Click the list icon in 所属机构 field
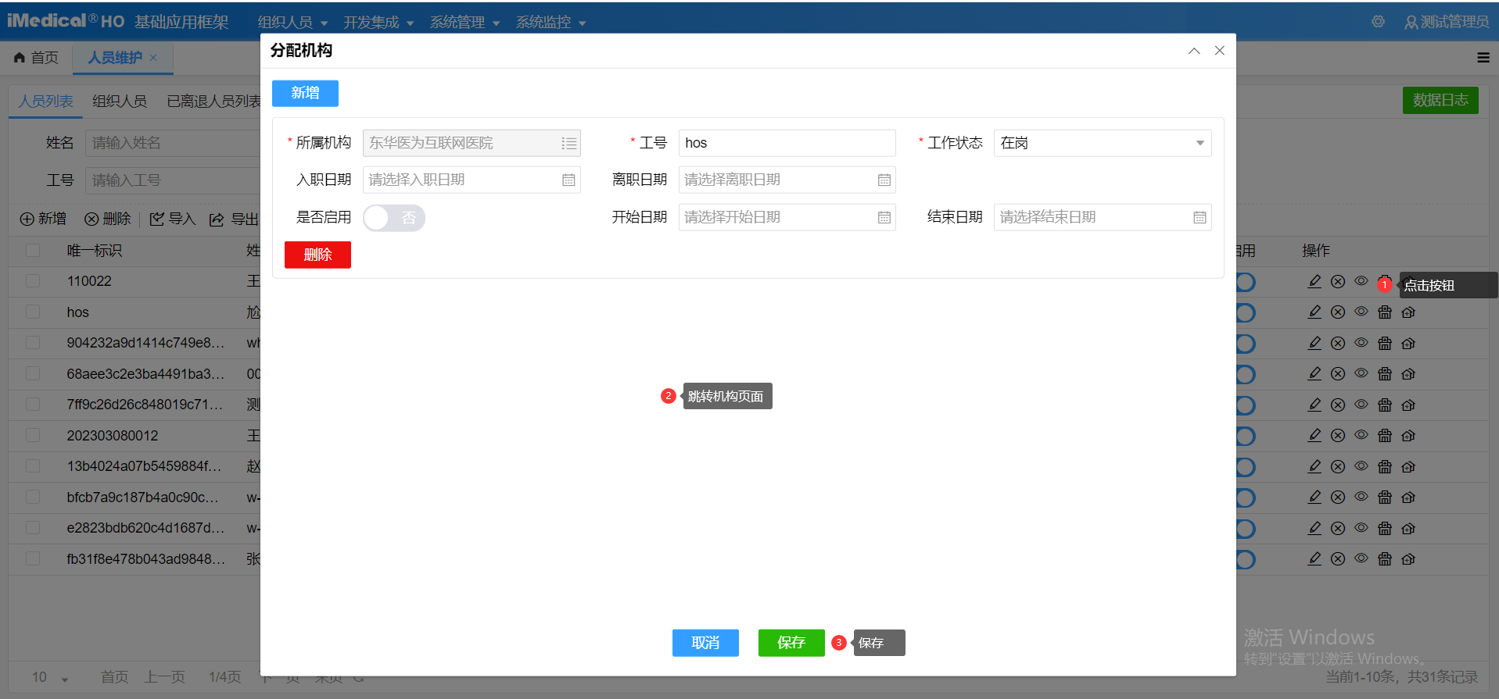 [x=568, y=144]
